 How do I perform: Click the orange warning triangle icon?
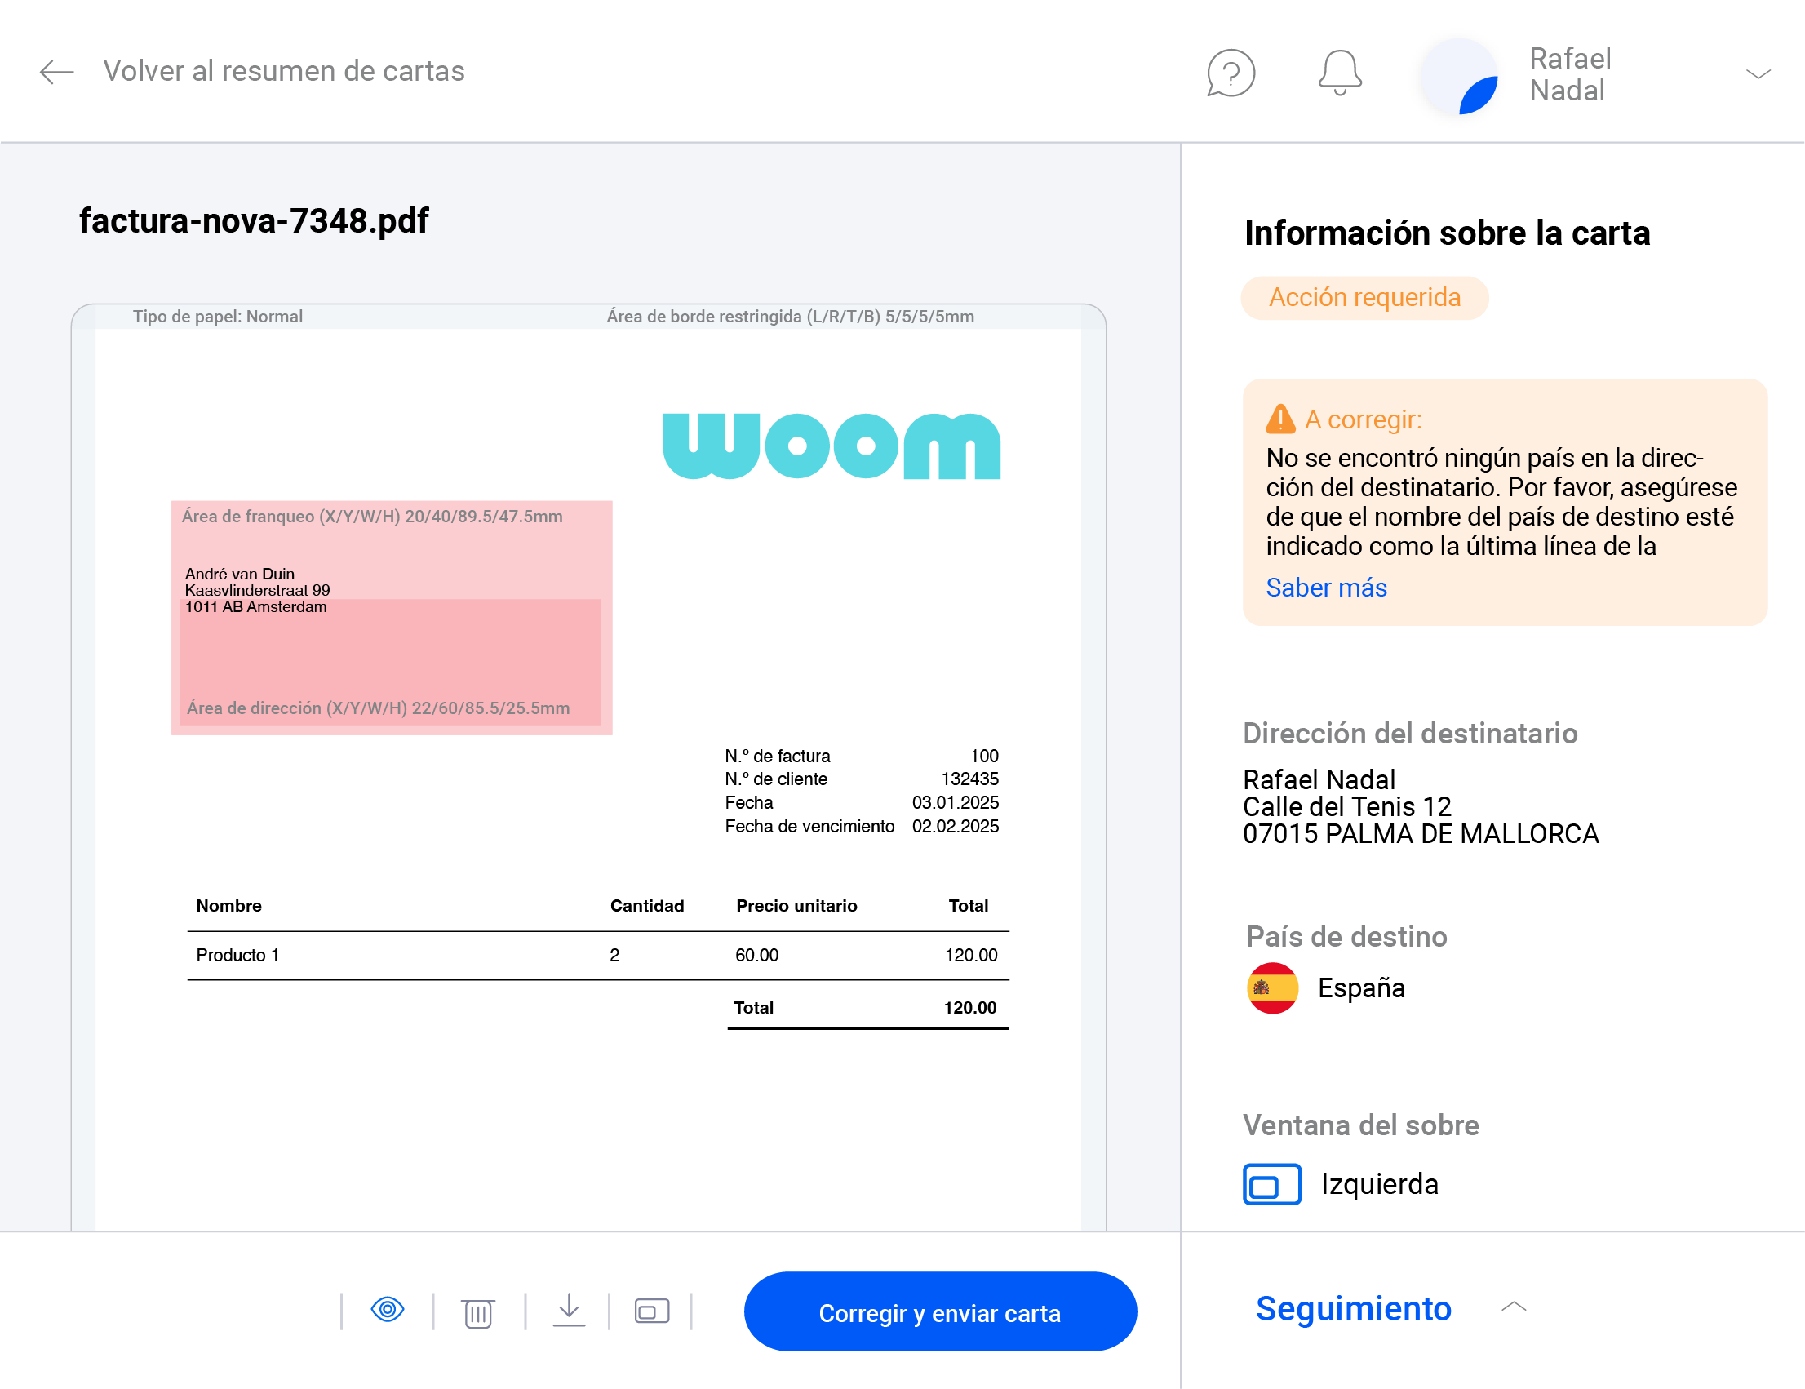point(1280,419)
